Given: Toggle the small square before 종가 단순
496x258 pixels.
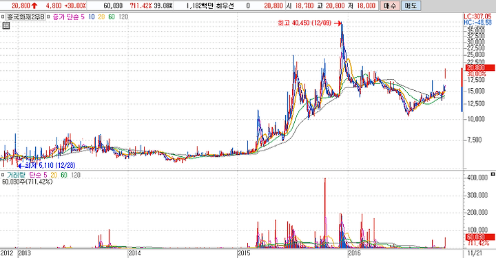Looking at the screenshot, I should point(48,17).
